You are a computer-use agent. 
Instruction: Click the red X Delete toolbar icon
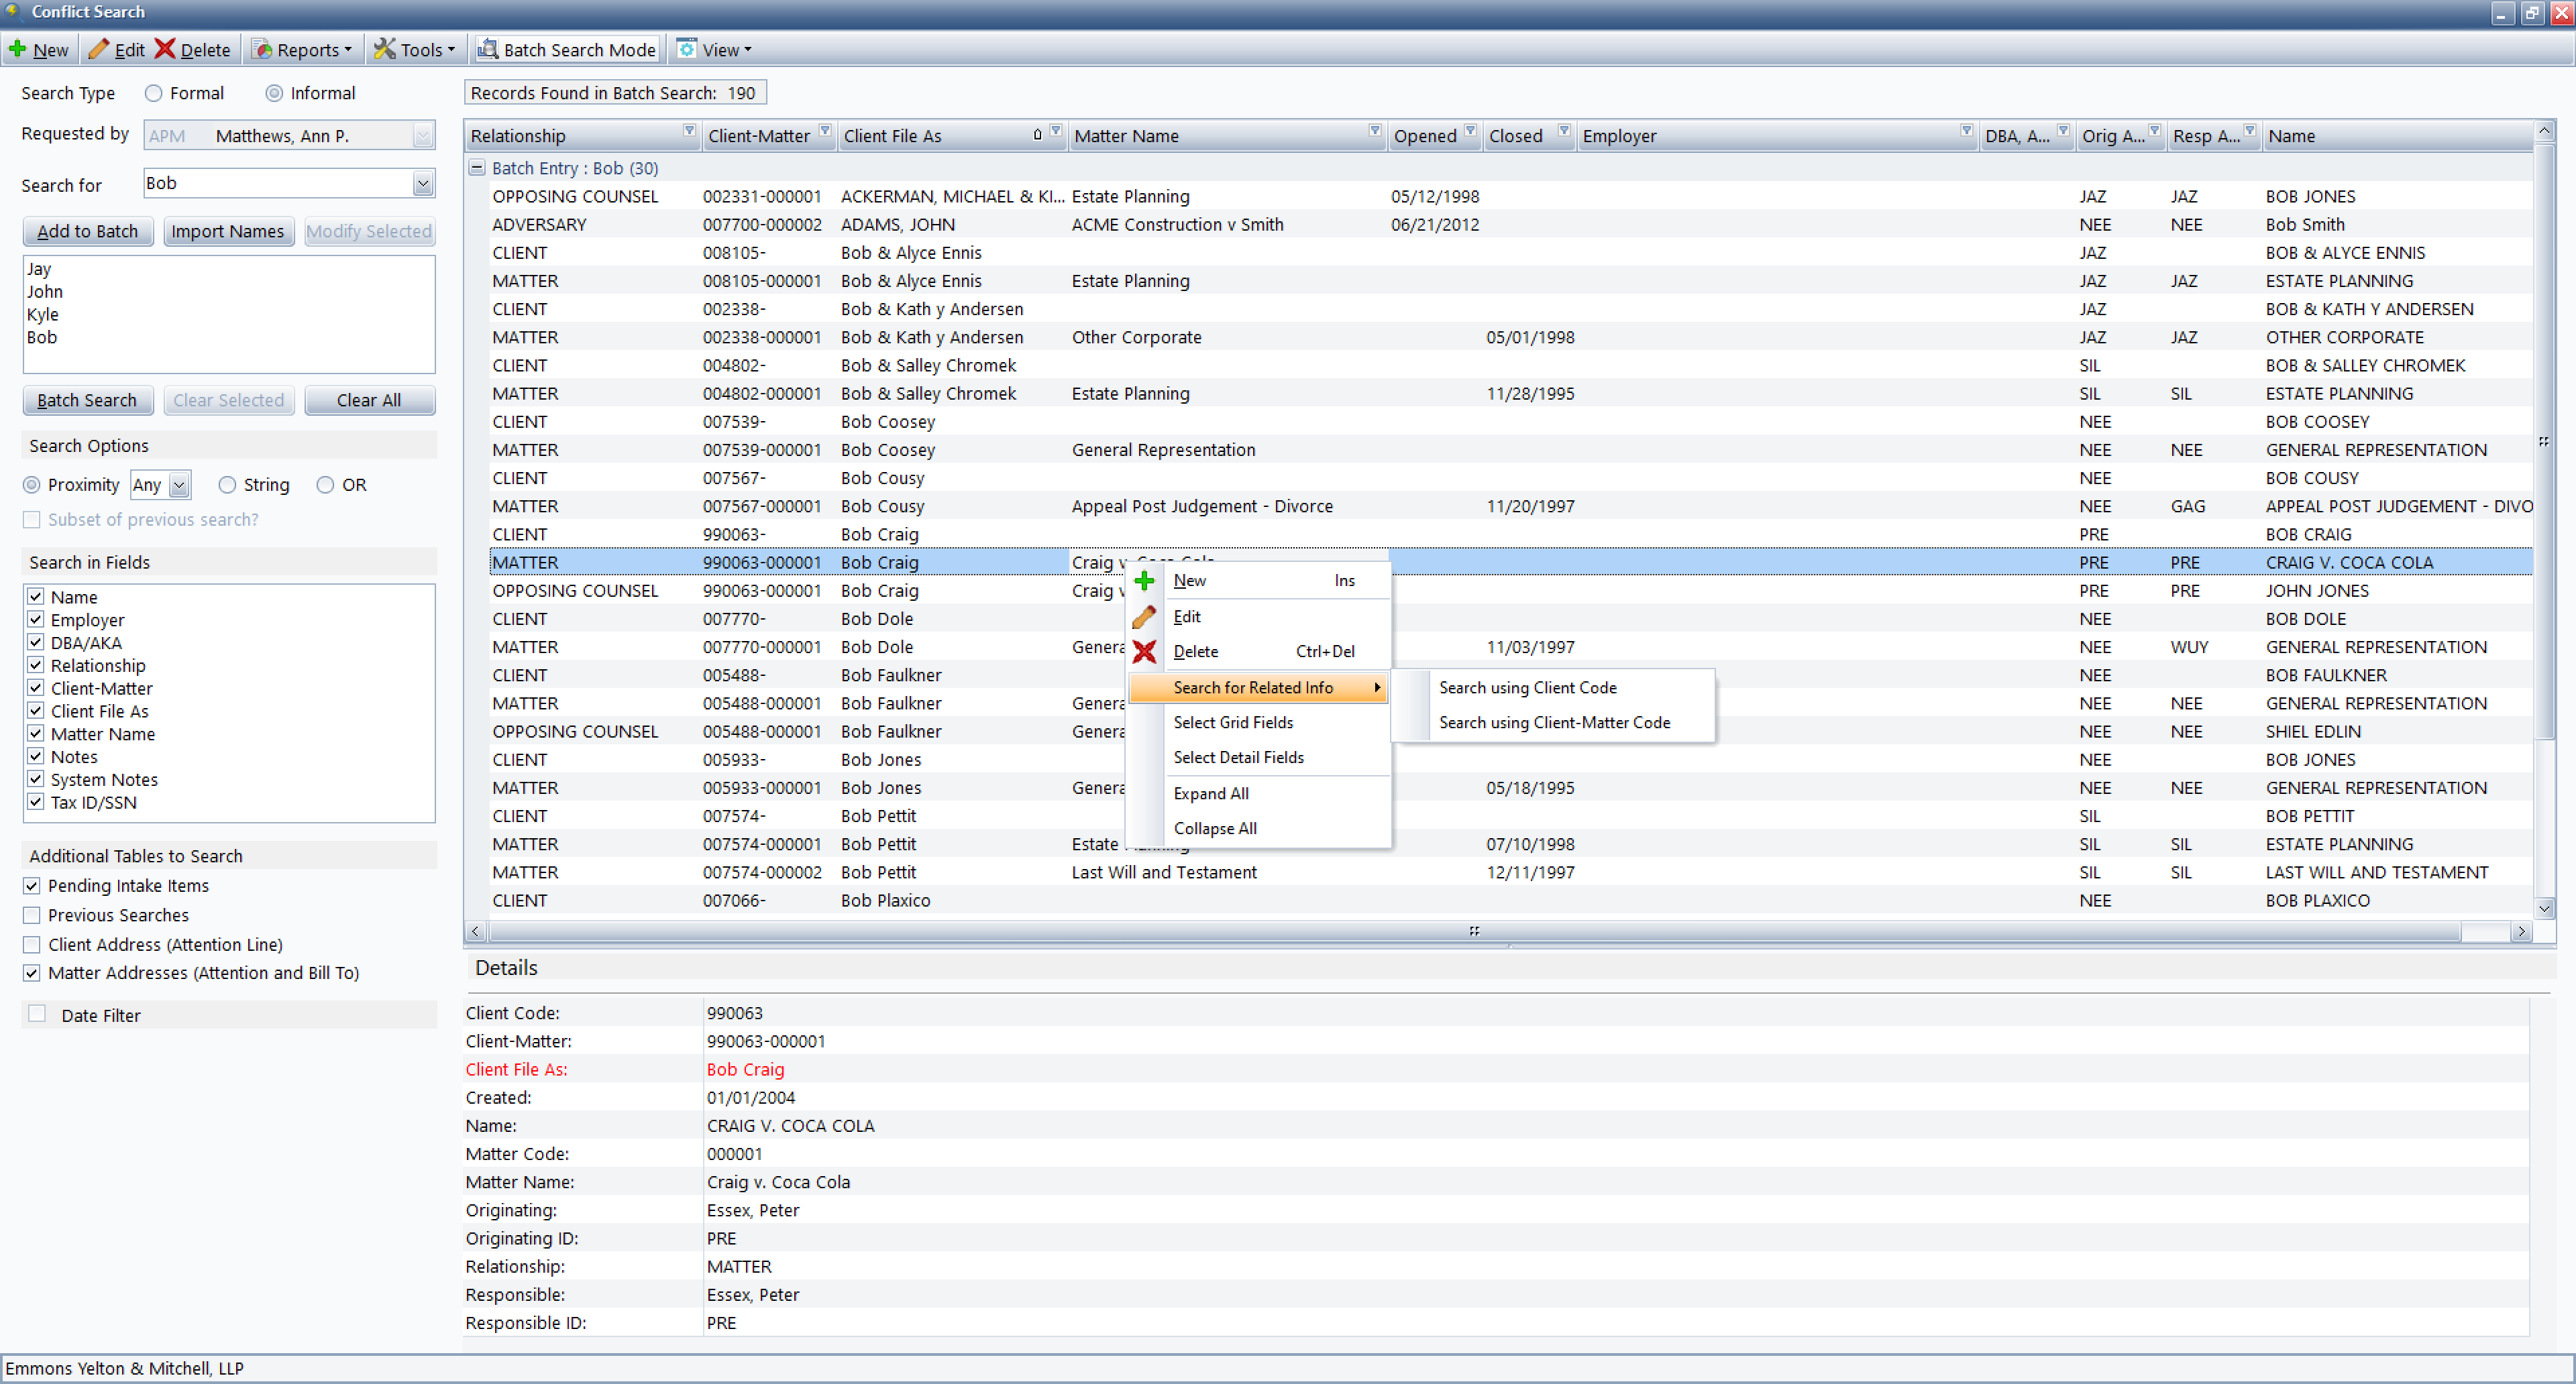click(165, 49)
